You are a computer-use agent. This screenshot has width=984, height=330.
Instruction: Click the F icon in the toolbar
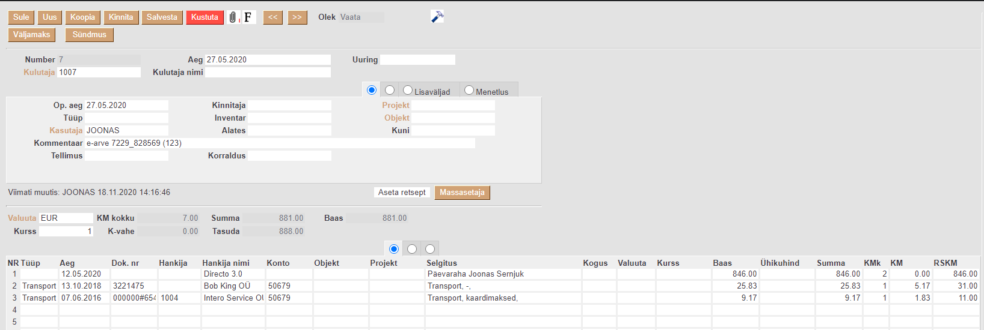click(x=248, y=17)
